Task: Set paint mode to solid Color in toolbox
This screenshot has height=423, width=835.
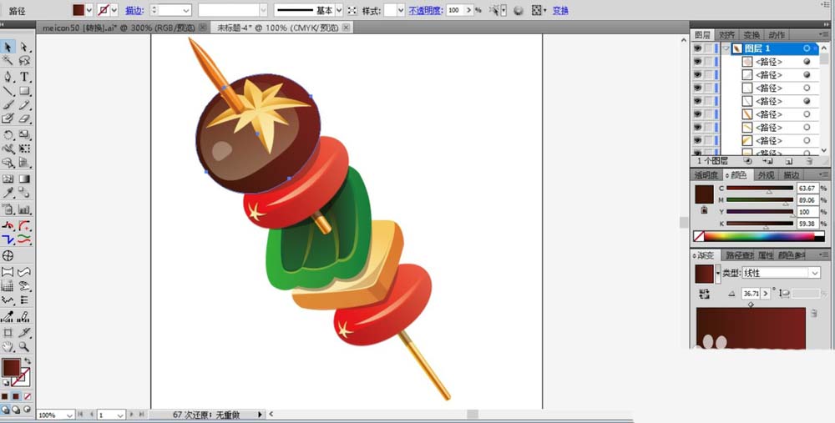Action: [x=5, y=396]
